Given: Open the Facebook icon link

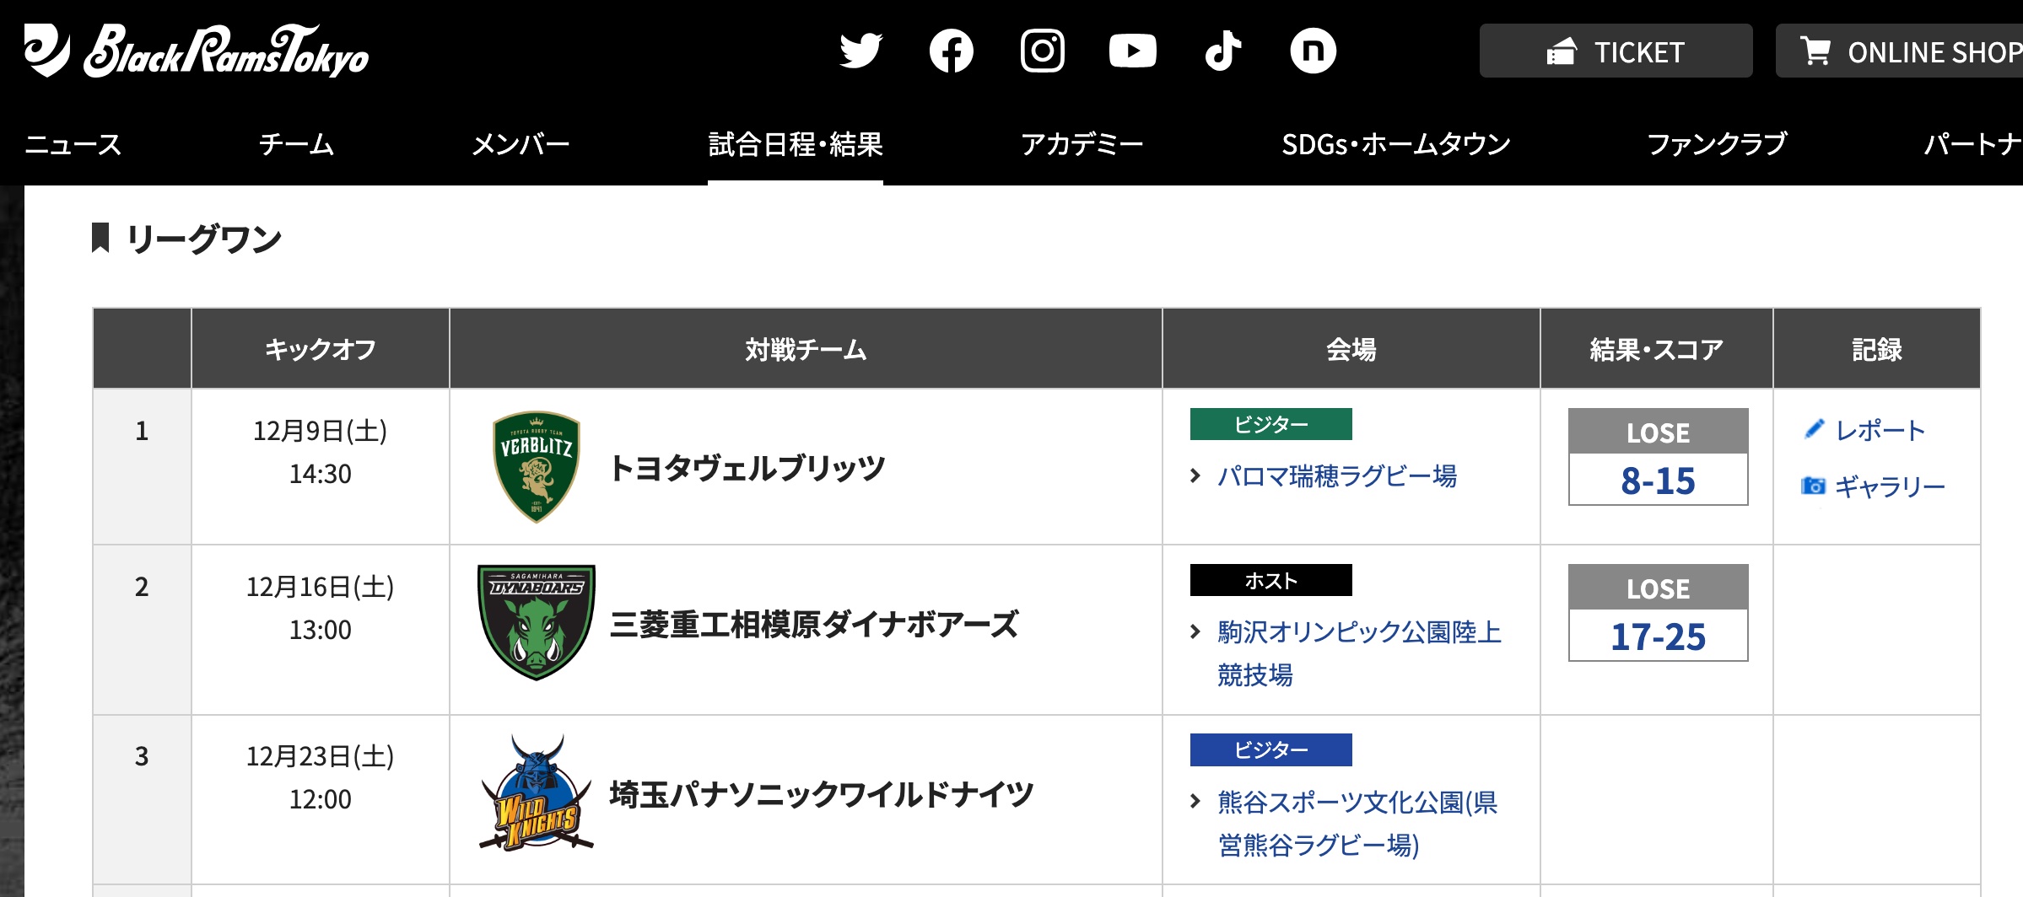Looking at the screenshot, I should (951, 51).
